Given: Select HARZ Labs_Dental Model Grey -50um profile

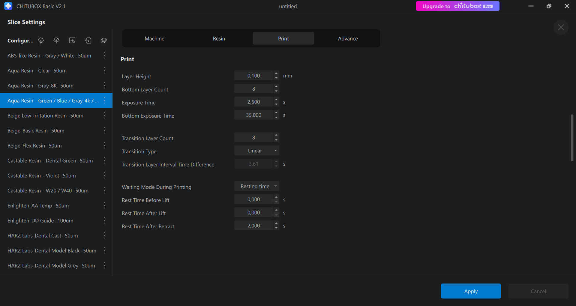Looking at the screenshot, I should (x=56, y=265).
